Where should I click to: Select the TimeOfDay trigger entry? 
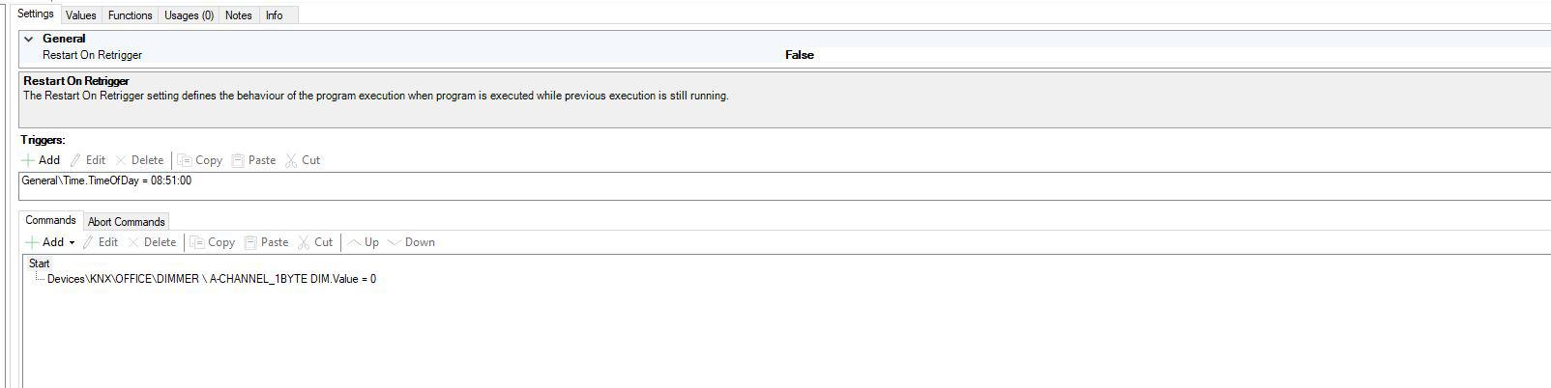click(106, 180)
